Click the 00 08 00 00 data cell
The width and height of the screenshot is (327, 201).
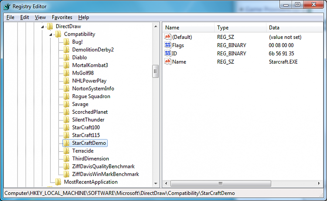pos(281,45)
